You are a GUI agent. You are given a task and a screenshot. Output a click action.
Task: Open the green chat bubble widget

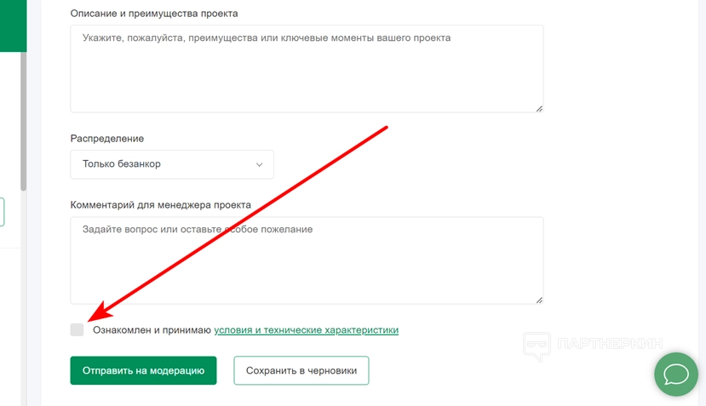click(676, 374)
